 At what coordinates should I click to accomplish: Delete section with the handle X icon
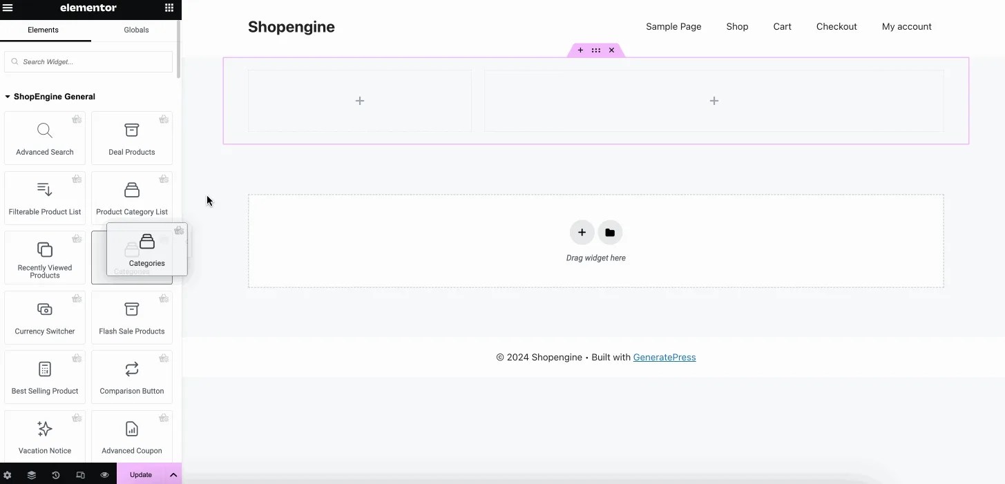pos(611,50)
